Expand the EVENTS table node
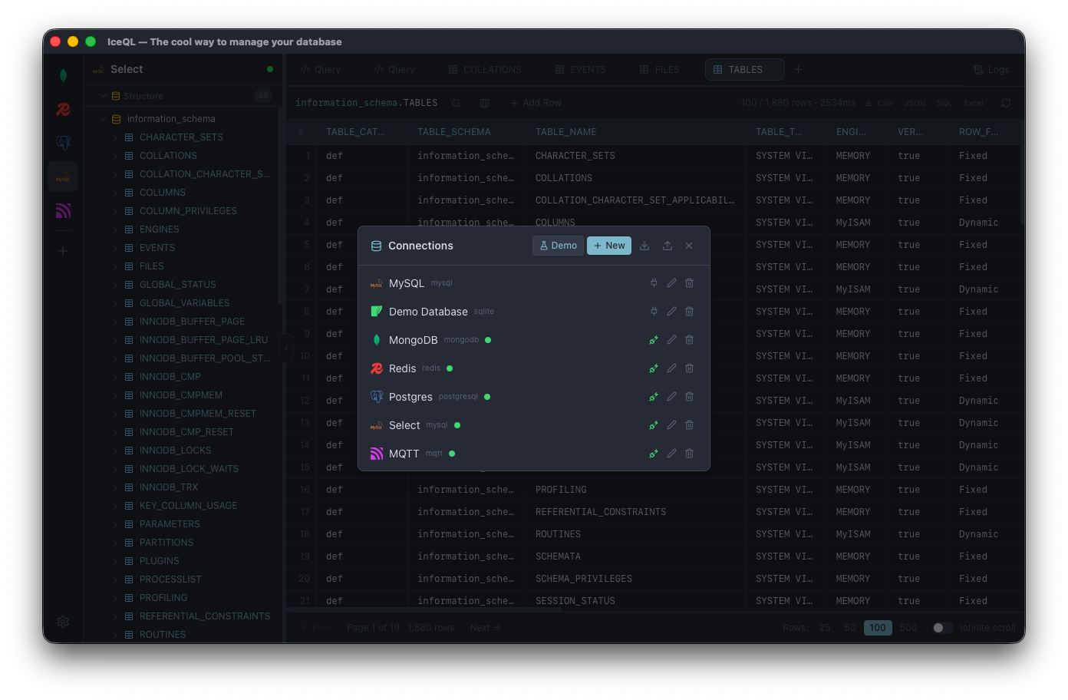Screen dimensions: 1068x700 116,248
